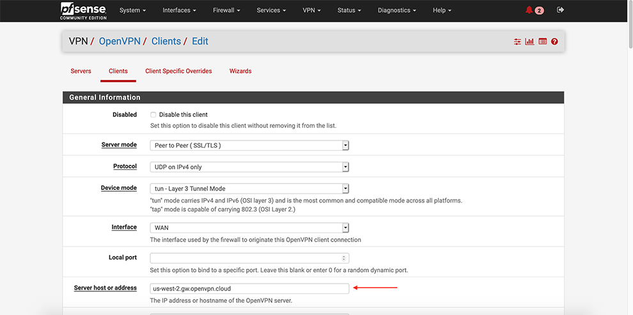Viewport: 633px width, 315px height.
Task: Open the Firewall menu
Action: [x=226, y=11]
